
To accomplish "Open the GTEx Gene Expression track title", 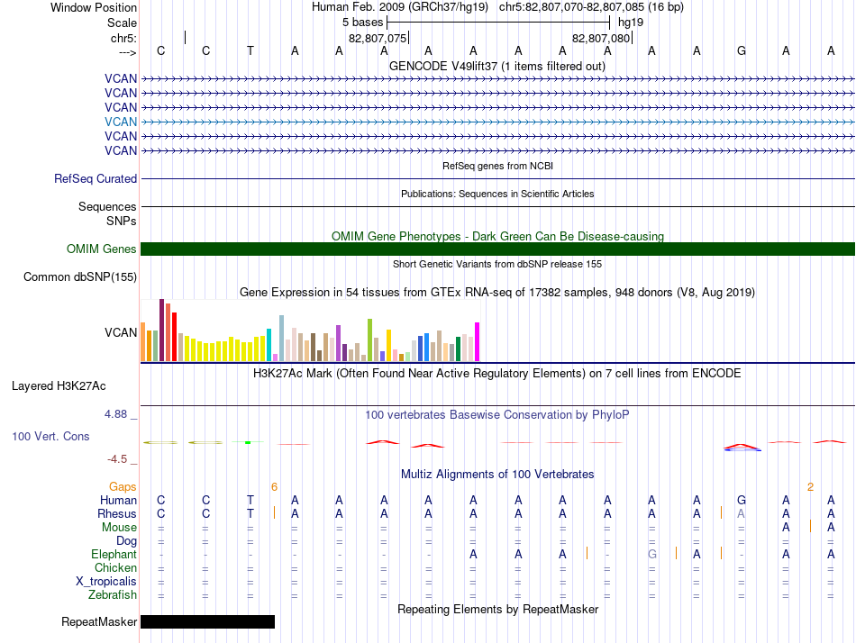I will pos(497,292).
